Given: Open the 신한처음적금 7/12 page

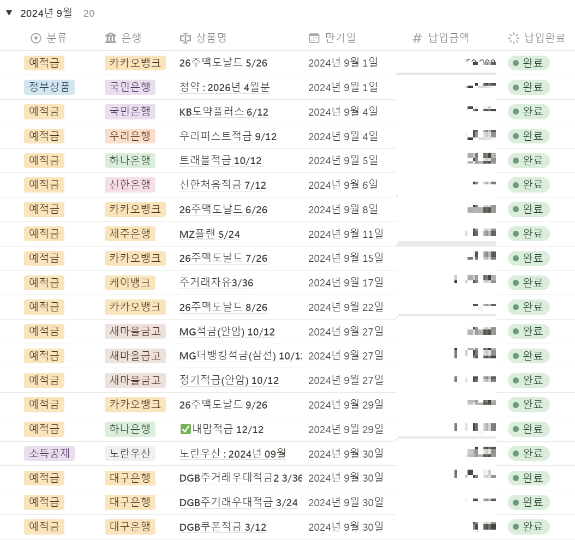Looking at the screenshot, I should [x=223, y=185].
